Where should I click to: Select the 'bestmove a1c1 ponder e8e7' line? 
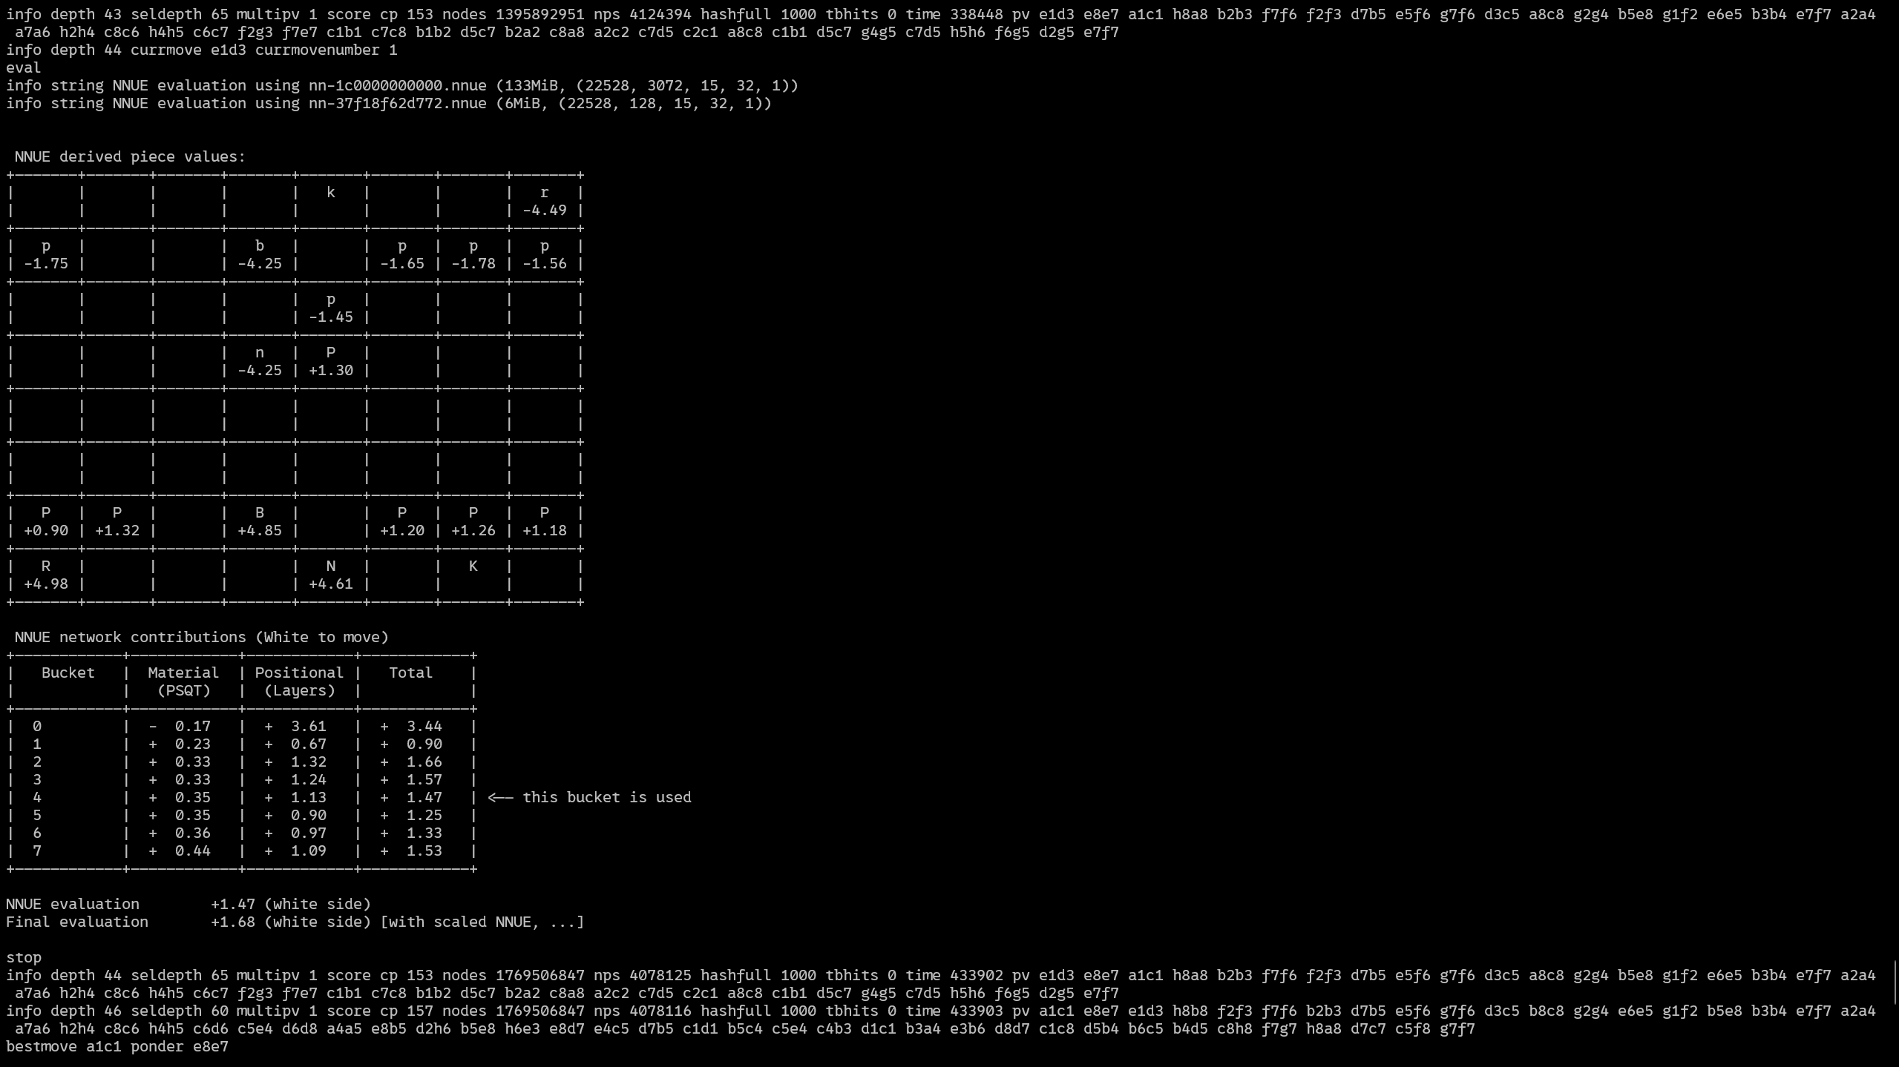coord(117,1046)
